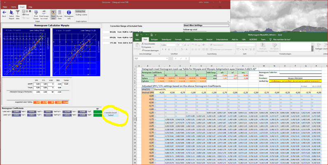Click the Excel Einfügen paste icon
328x165 pixels.
point(138,45)
